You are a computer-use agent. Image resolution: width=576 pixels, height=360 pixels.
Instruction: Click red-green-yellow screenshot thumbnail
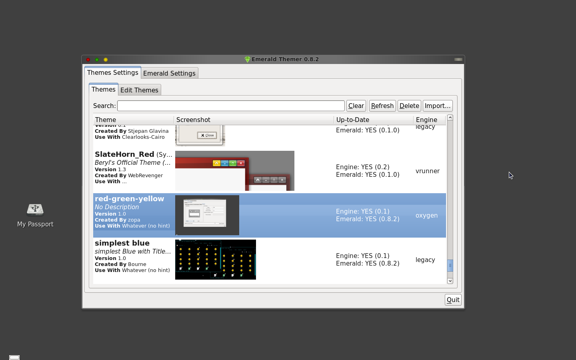click(x=207, y=215)
